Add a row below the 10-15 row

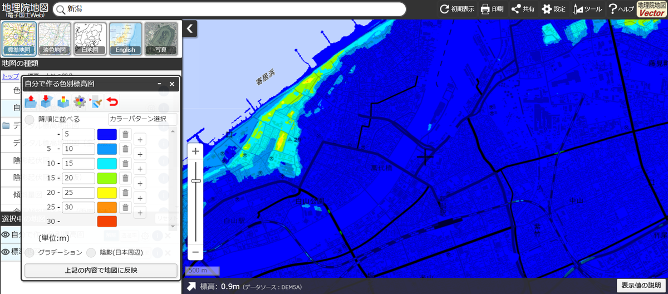[140, 169]
